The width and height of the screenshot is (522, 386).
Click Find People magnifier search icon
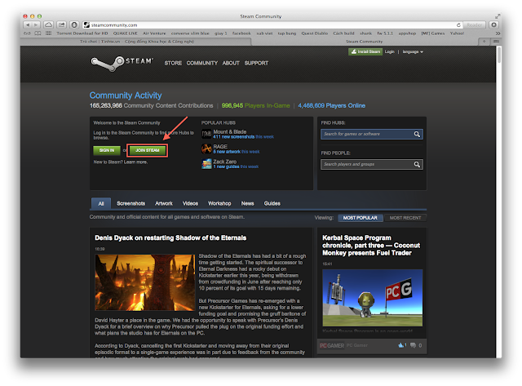[417, 164]
